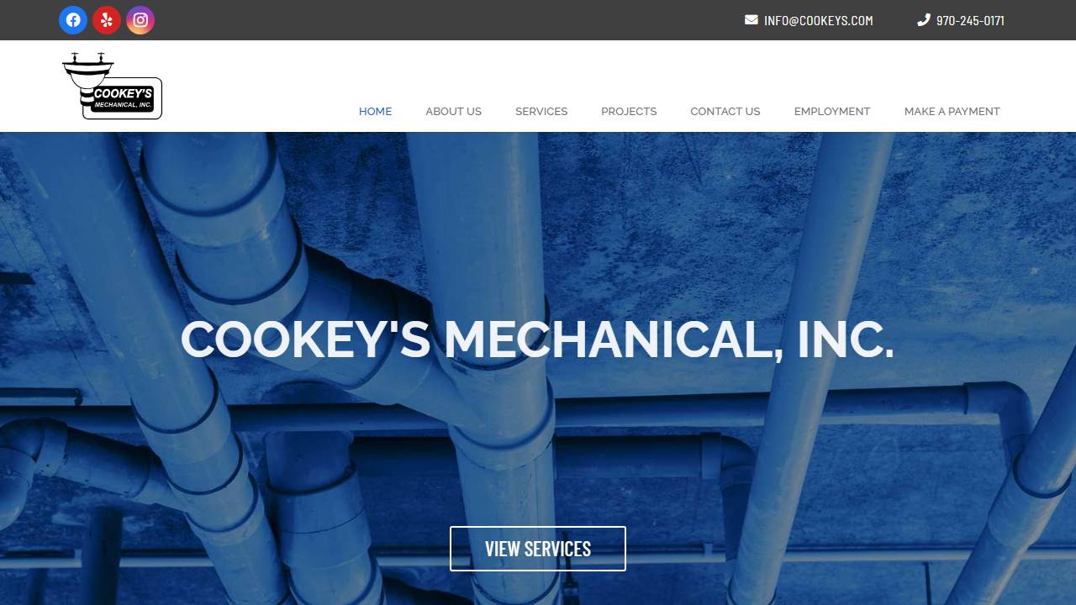Call the 970-245-0171 phone number link
1076x605 pixels.
click(x=970, y=20)
